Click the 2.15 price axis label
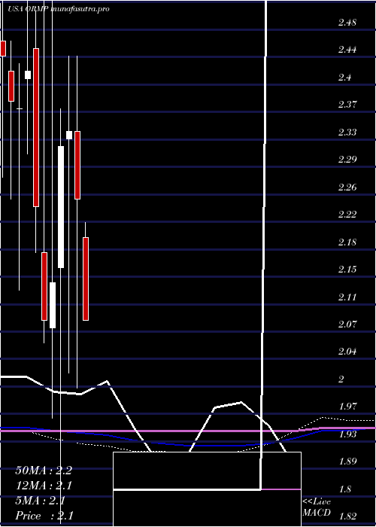 [x=347, y=270]
